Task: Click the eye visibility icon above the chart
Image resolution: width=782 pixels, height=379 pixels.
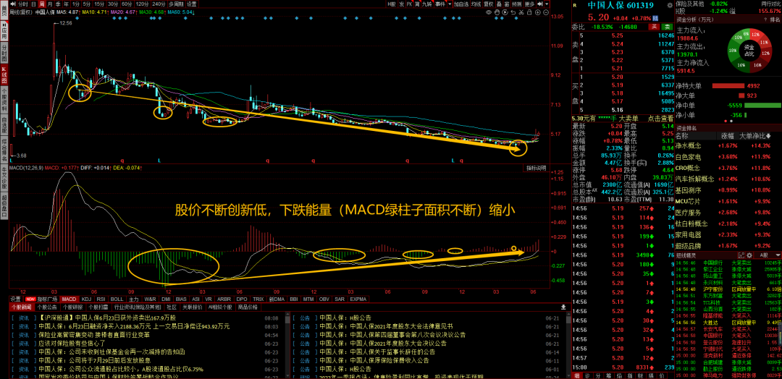Action: tap(489, 12)
